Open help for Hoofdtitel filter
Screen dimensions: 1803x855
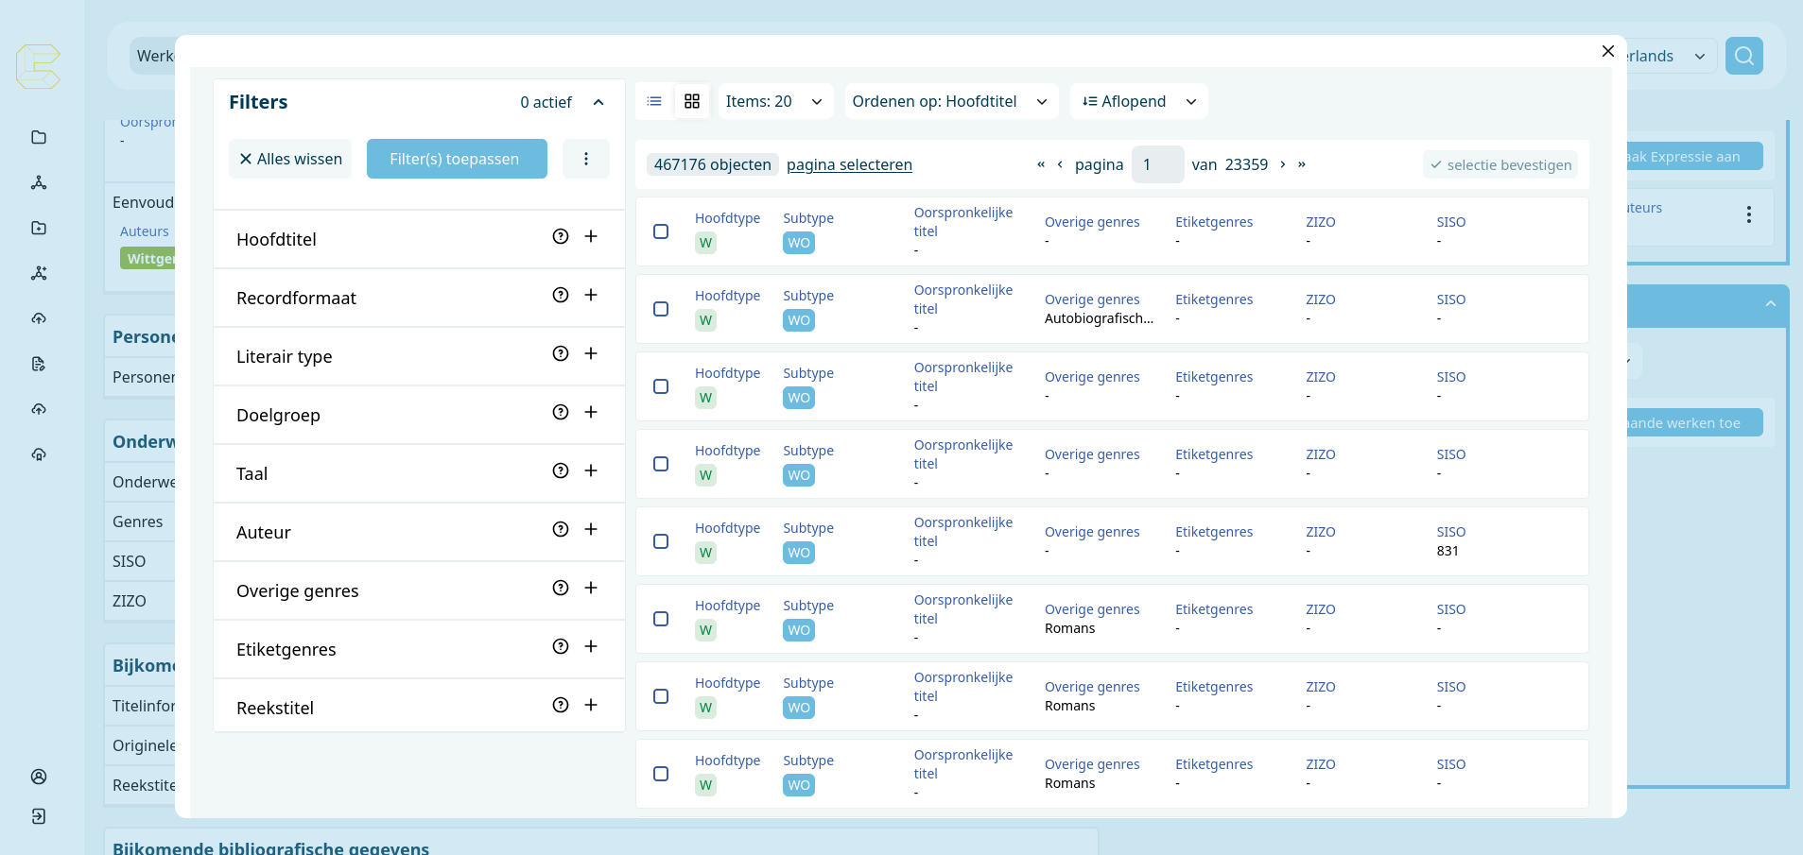pos(561,236)
